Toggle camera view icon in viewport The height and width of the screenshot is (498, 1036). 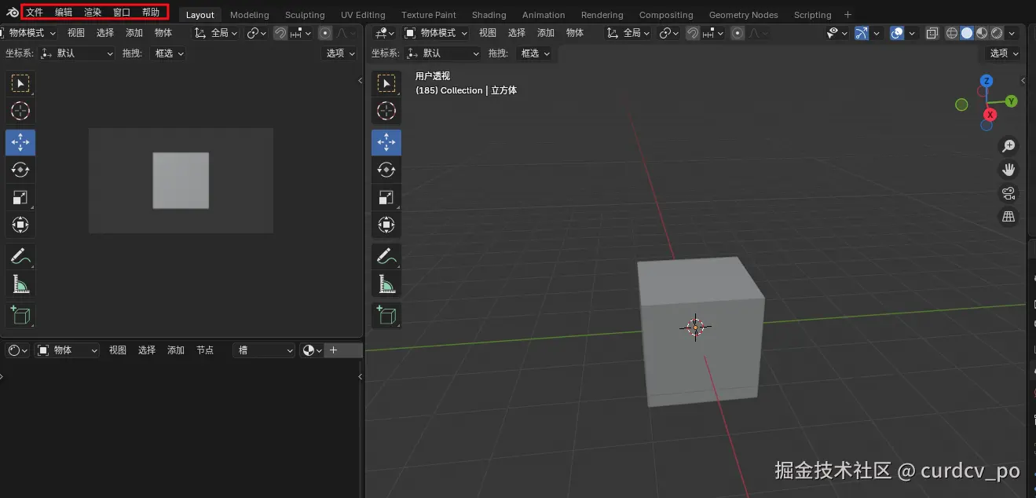[x=1009, y=192]
